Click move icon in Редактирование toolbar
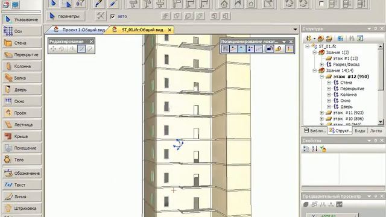 [53, 49]
